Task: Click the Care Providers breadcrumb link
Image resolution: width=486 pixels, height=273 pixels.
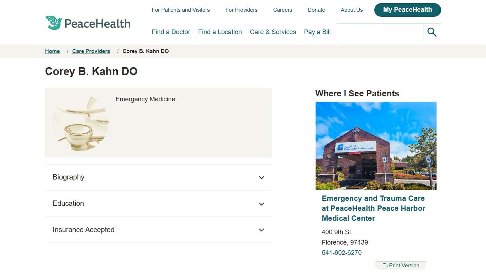Action: (91, 51)
